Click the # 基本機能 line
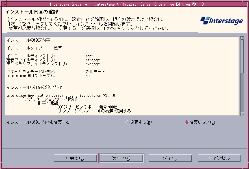The width and height of the screenshot is (249, 169). coord(48,103)
